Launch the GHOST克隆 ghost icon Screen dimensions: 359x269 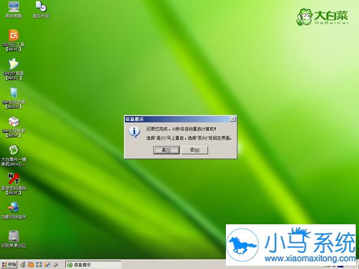tap(14, 69)
